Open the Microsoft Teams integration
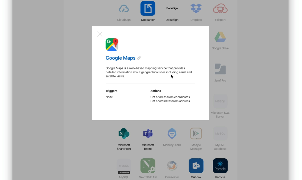This screenshot has width=302, height=180. (148, 134)
